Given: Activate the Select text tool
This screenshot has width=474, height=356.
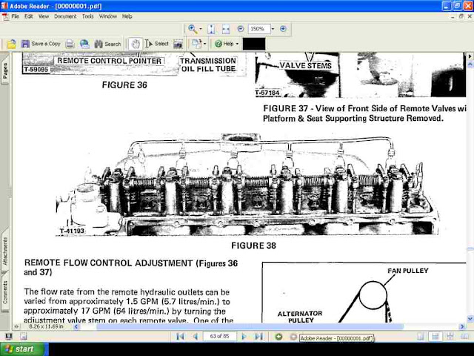Looking at the screenshot, I should click(x=157, y=44).
